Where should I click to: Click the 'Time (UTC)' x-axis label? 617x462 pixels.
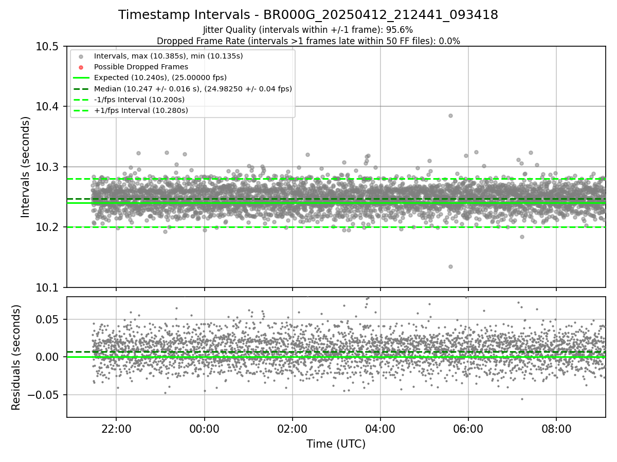[336, 444]
